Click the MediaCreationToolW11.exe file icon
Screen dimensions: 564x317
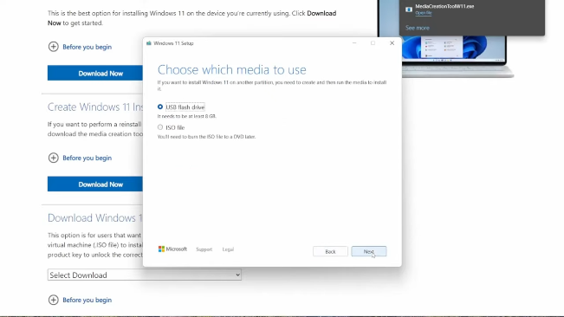point(409,10)
